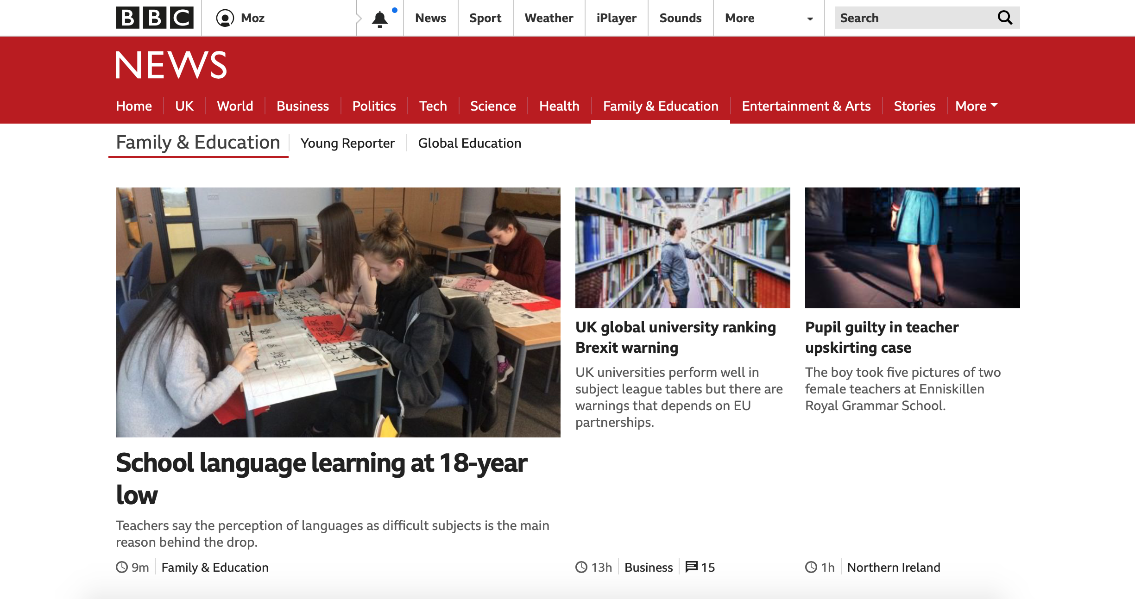The width and height of the screenshot is (1135, 599).
Task: Click the search magnifying glass icon
Action: (x=1005, y=18)
